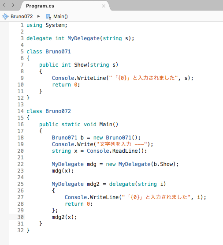Click line number 1 in gutter
Image resolution: width=223 pixels, height=245 pixels.
pos(22,25)
